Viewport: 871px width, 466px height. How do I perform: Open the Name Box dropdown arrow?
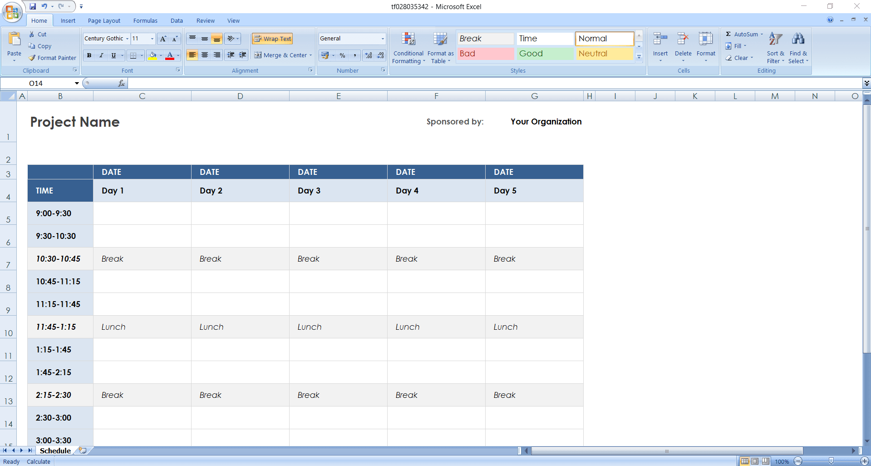tap(77, 84)
